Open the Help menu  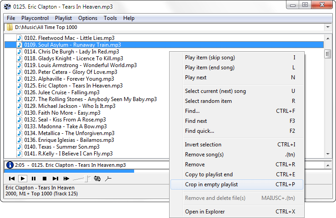[129, 18]
